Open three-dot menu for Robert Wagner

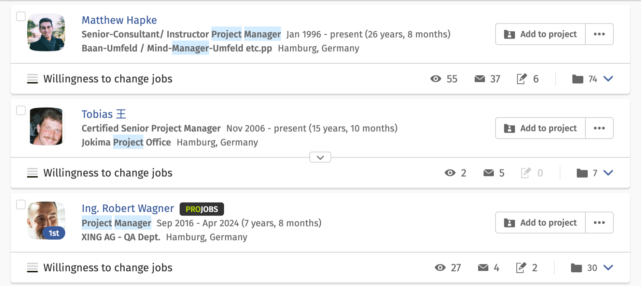click(599, 223)
